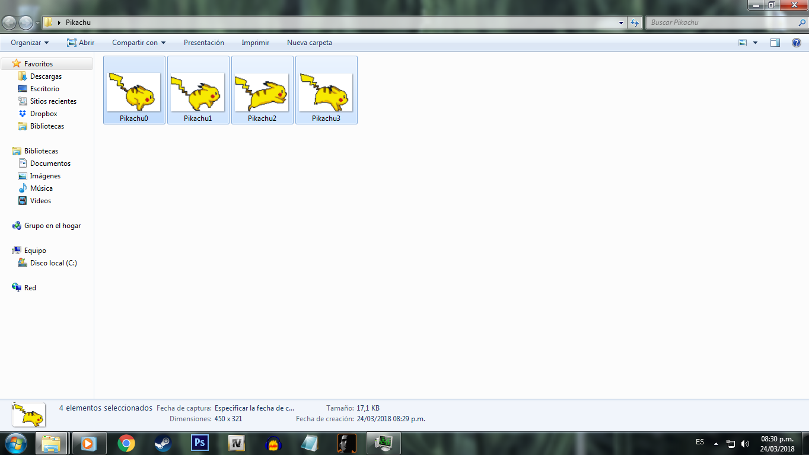Click the ES language indicator

(x=700, y=442)
